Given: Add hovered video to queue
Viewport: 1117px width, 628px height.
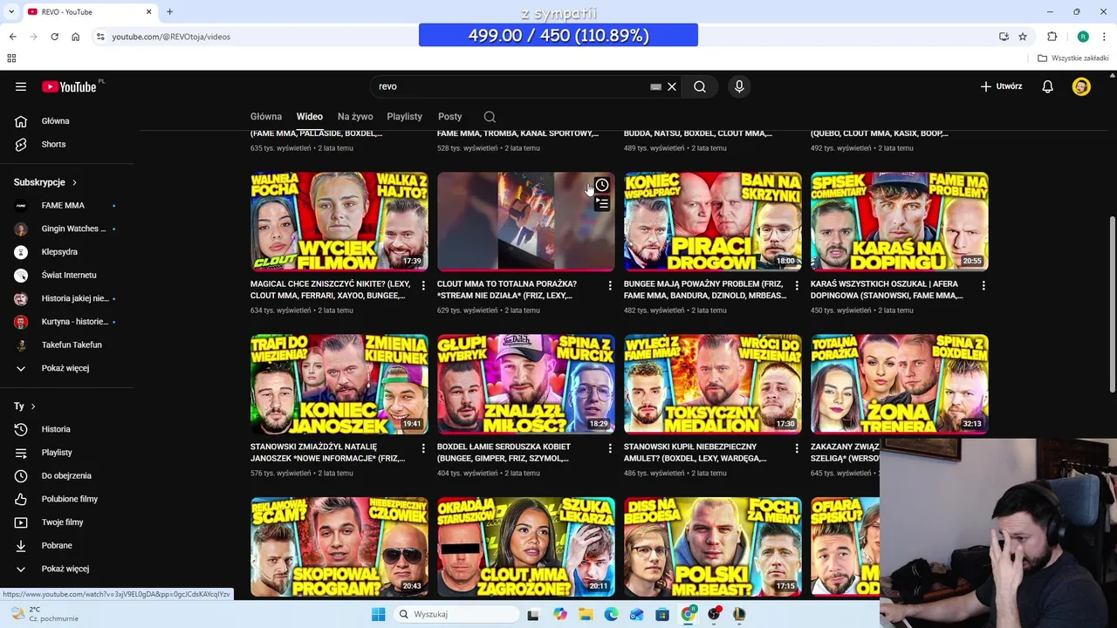Looking at the screenshot, I should pyautogui.click(x=602, y=204).
